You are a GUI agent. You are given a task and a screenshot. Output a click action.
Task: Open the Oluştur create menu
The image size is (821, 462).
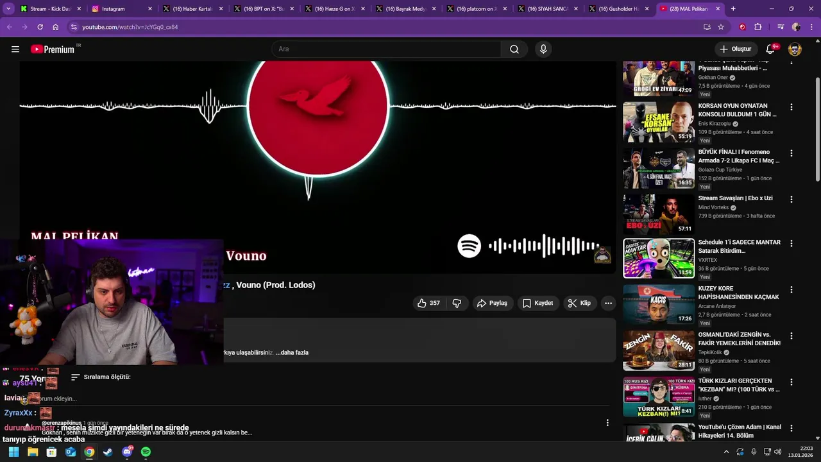(735, 49)
